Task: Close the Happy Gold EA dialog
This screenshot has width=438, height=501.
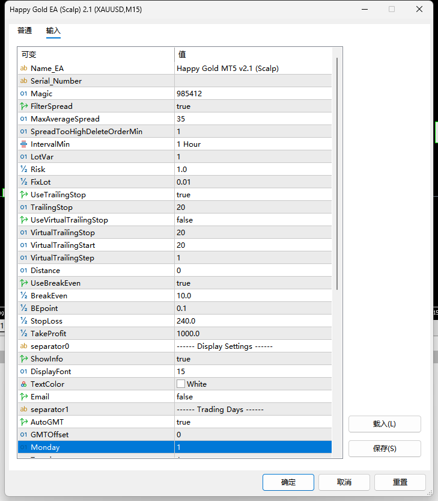Action: (419, 9)
